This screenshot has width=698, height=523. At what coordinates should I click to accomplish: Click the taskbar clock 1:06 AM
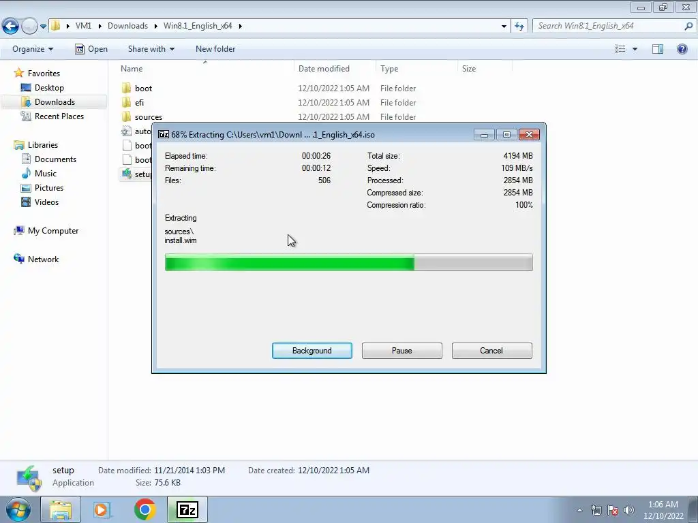[663, 505]
